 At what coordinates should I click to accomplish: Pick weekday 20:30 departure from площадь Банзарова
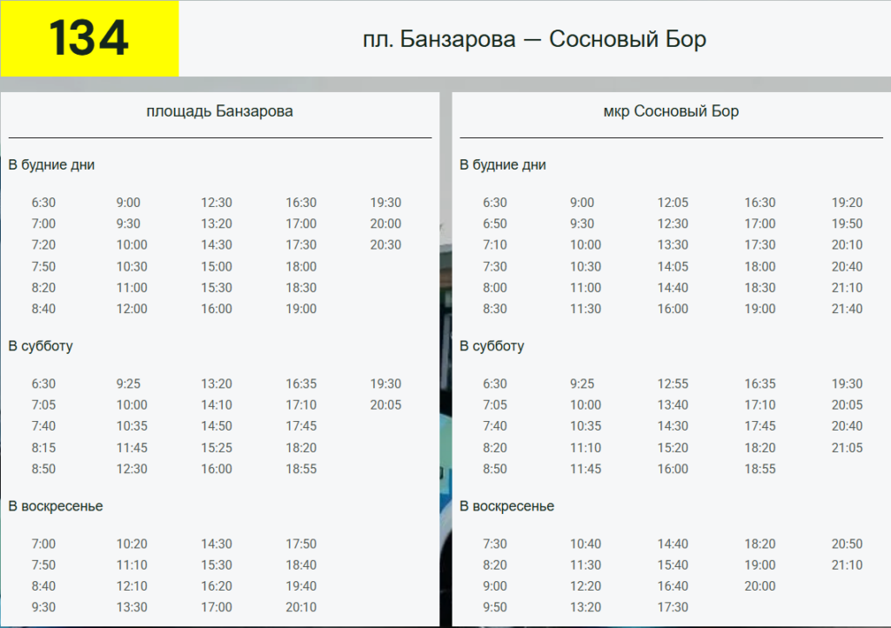point(385,244)
